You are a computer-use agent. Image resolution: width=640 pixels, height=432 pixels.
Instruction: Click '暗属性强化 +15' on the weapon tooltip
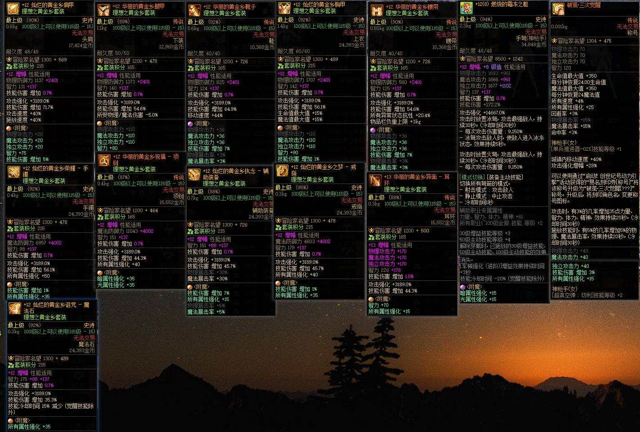click(478, 293)
